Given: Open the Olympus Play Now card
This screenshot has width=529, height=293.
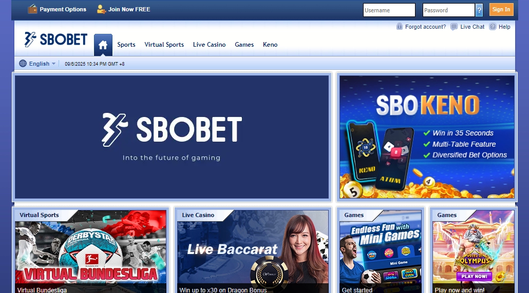Looking at the screenshot, I should 474,251.
